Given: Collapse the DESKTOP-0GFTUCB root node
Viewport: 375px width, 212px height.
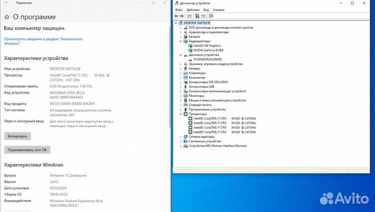Looking at the screenshot, I should 176,23.
